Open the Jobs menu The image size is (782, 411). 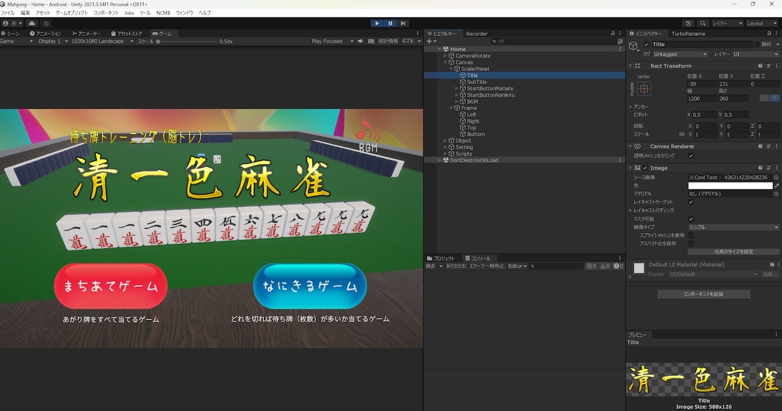tap(129, 13)
